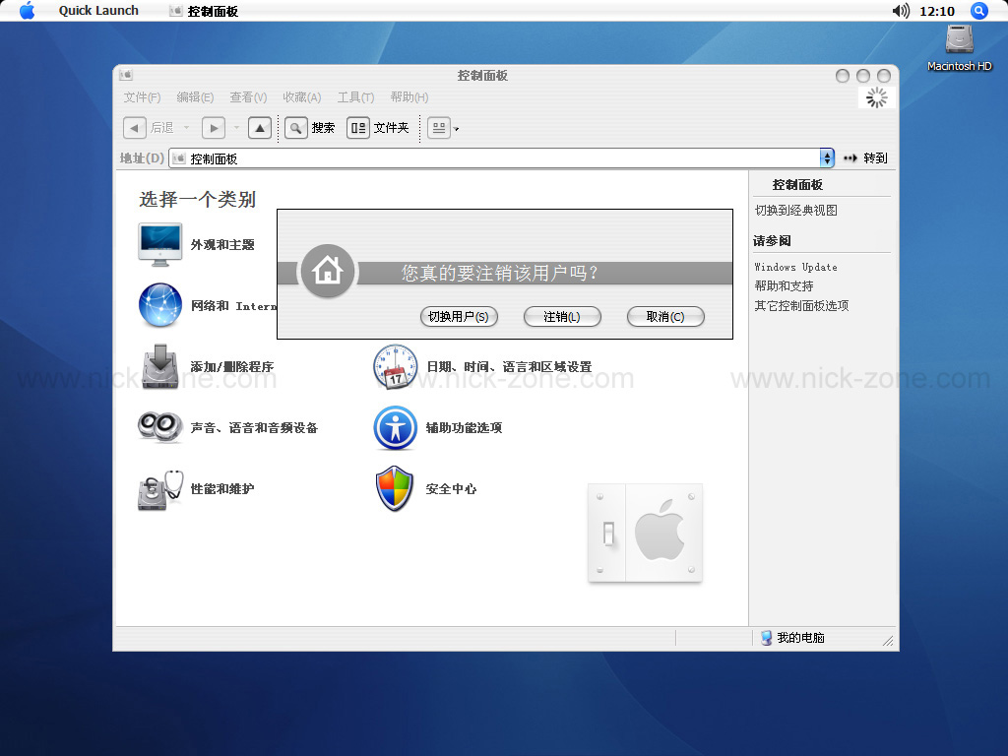
Task: Open the Add/Remove Programs icon
Action: [x=160, y=366]
